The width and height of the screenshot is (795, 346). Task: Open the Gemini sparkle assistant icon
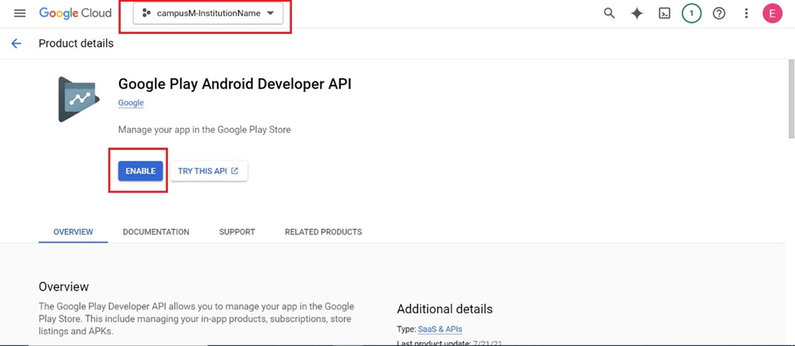[x=637, y=14]
